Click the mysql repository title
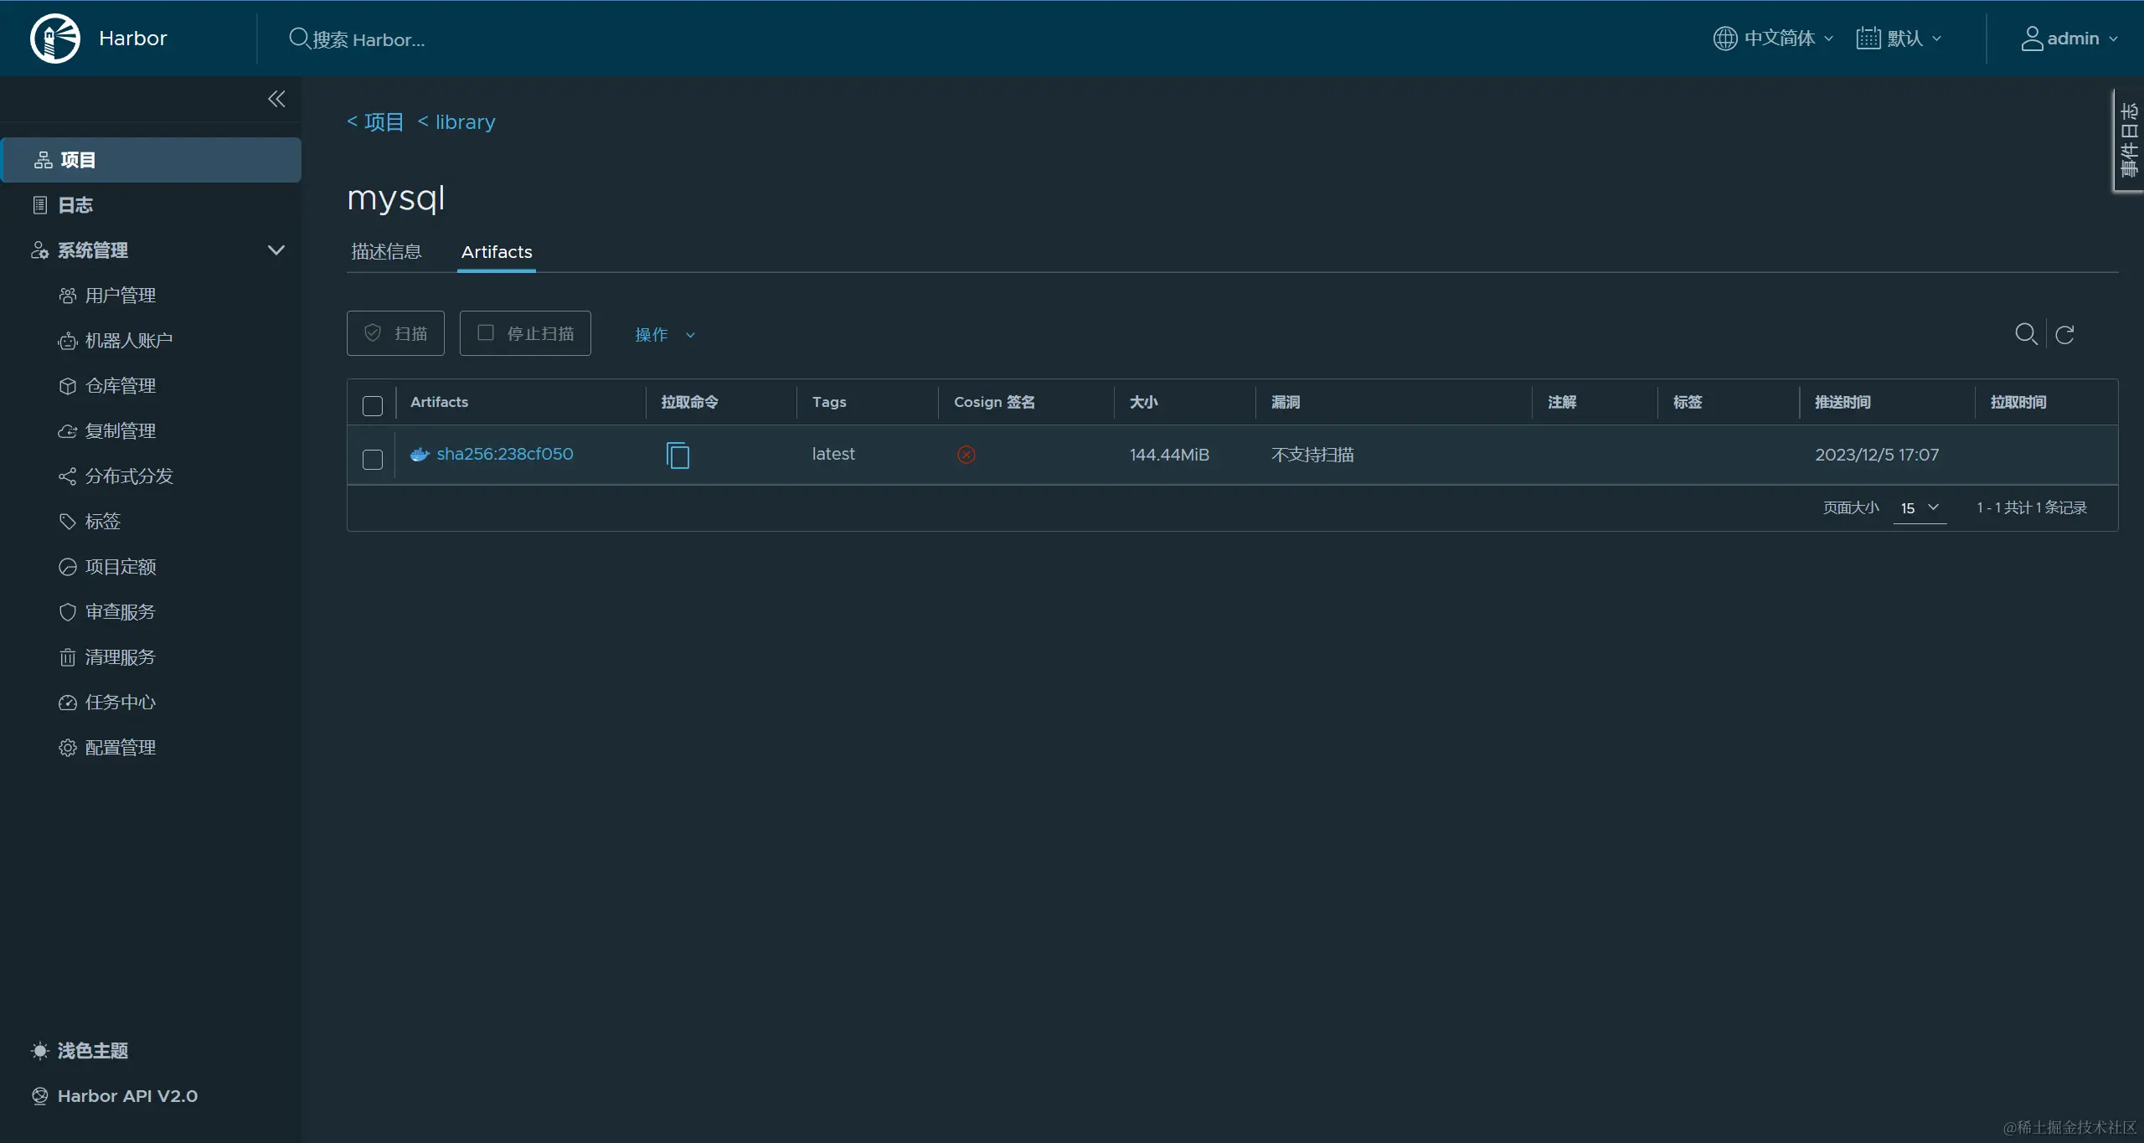The width and height of the screenshot is (2144, 1143). (395, 198)
